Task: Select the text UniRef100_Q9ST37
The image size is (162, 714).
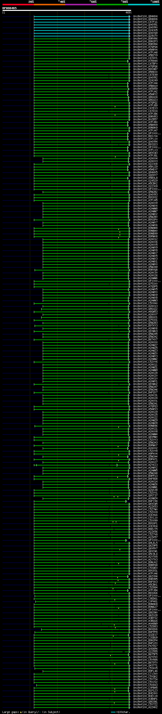Action: coord(145,496)
